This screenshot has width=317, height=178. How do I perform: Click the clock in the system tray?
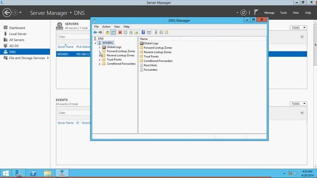(x=307, y=174)
